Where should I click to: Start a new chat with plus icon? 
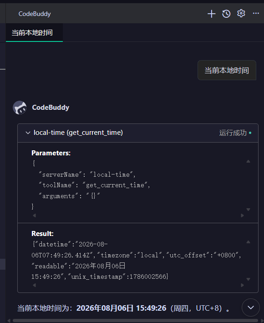211,14
